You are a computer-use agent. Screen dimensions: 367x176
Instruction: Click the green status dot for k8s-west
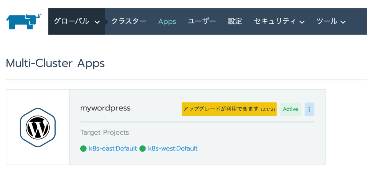(x=143, y=149)
